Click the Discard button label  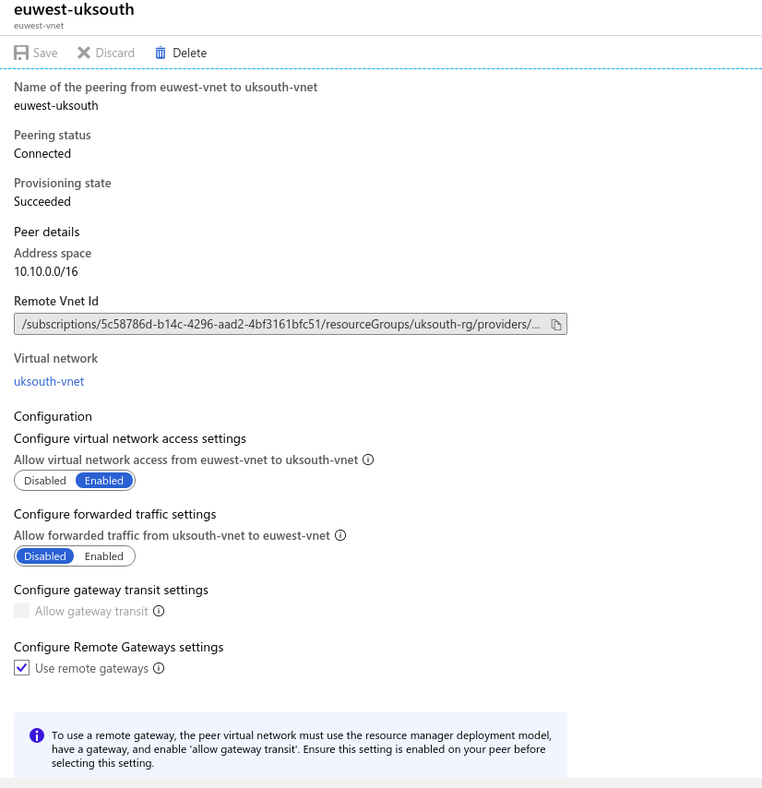(x=115, y=53)
